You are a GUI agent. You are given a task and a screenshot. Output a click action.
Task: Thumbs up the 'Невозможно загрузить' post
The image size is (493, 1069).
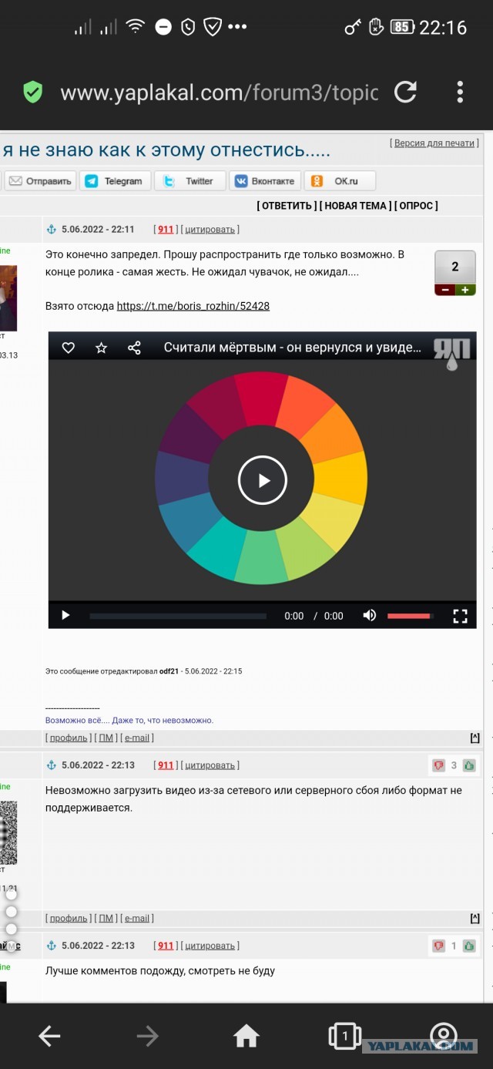coord(469,765)
